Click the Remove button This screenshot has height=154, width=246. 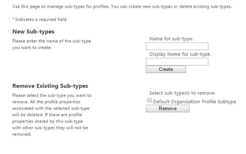point(168,108)
